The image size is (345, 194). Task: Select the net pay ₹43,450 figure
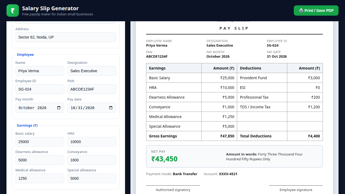coord(164,159)
